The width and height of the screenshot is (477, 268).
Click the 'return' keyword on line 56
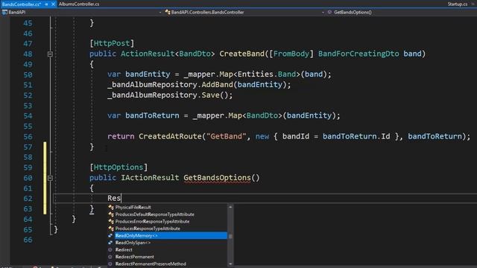pyautogui.click(x=121, y=136)
